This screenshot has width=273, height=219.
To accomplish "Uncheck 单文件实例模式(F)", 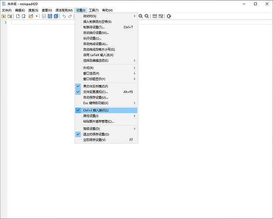I will [x=106, y=86].
